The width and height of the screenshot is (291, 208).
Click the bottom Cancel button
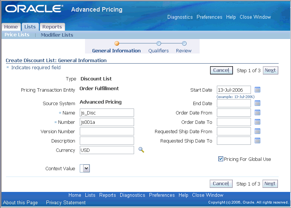pos(221,184)
